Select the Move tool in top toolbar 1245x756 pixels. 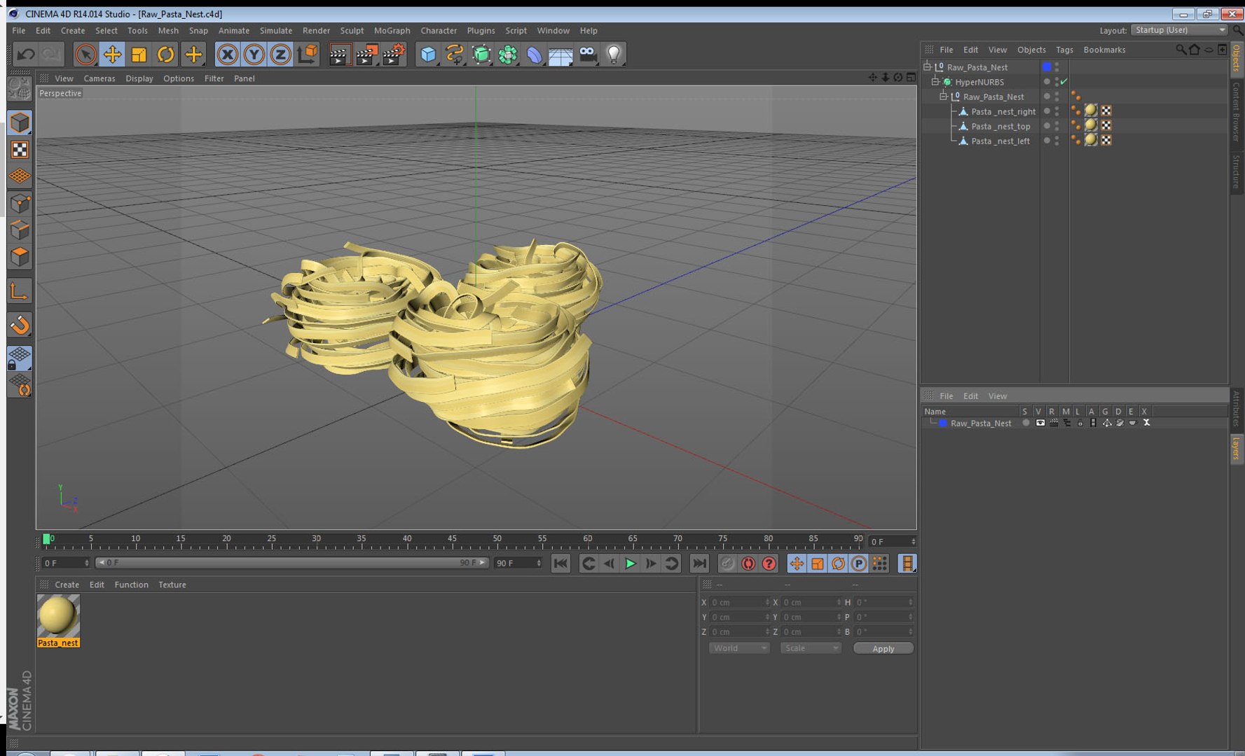click(112, 54)
